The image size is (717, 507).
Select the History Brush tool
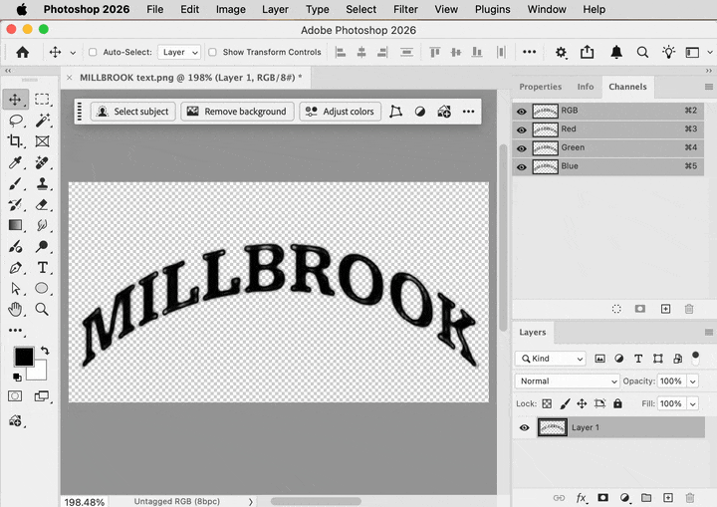tap(15, 204)
